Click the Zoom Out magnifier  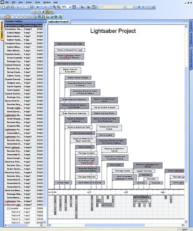tap(59, 7)
